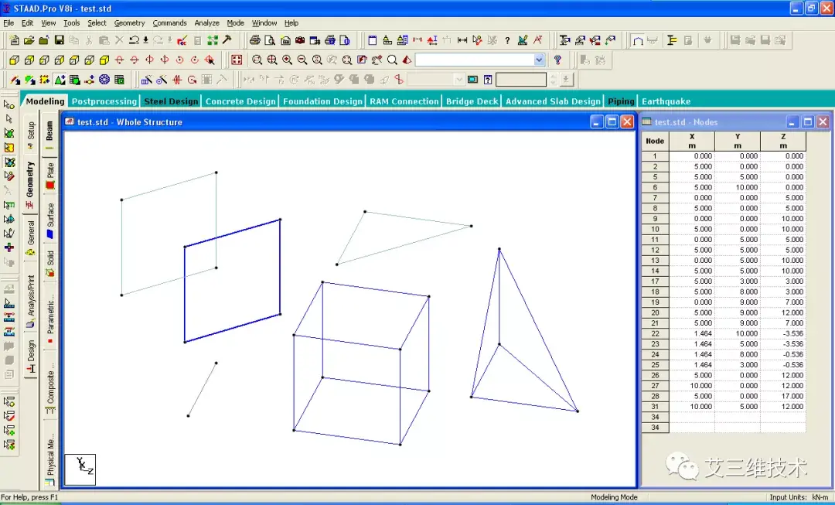Select the Surface page tab

[x=49, y=220]
